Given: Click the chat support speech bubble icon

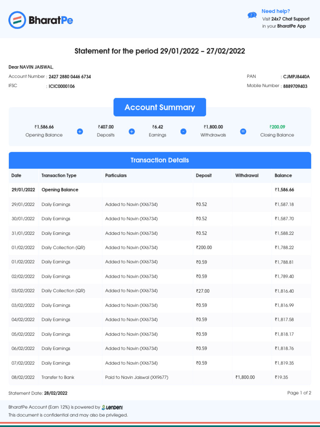Looking at the screenshot, I should 252,15.
